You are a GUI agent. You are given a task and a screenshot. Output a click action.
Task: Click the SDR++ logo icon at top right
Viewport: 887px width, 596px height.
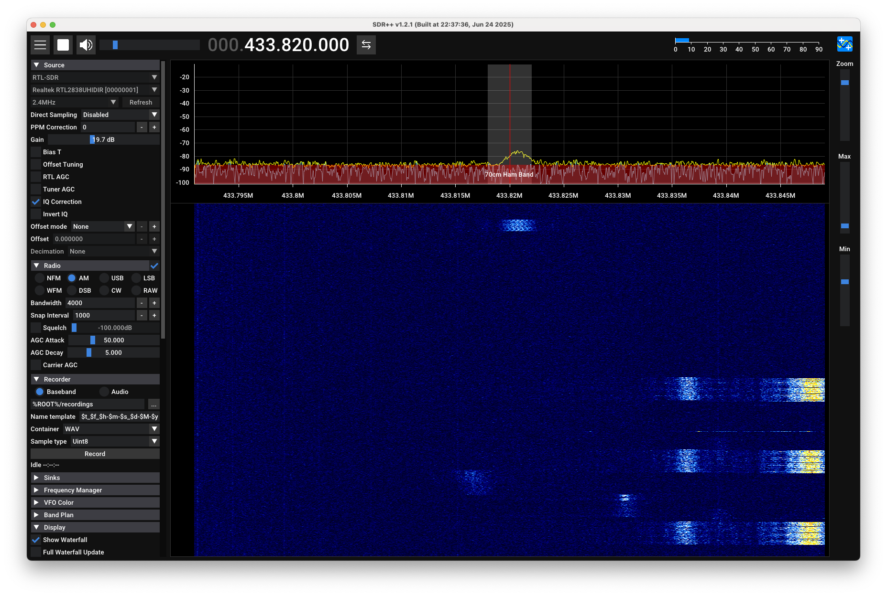click(844, 44)
